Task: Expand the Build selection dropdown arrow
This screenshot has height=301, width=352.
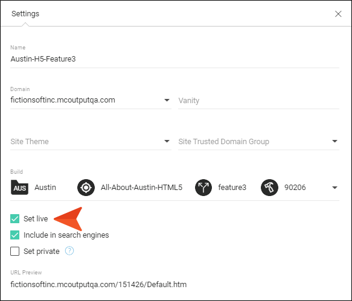Action: pos(334,188)
